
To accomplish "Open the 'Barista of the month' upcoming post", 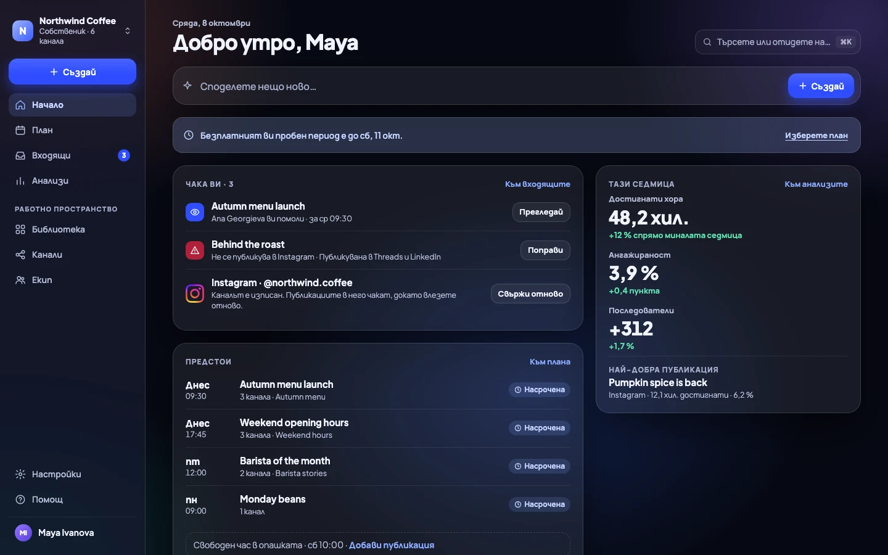I will tap(378, 467).
